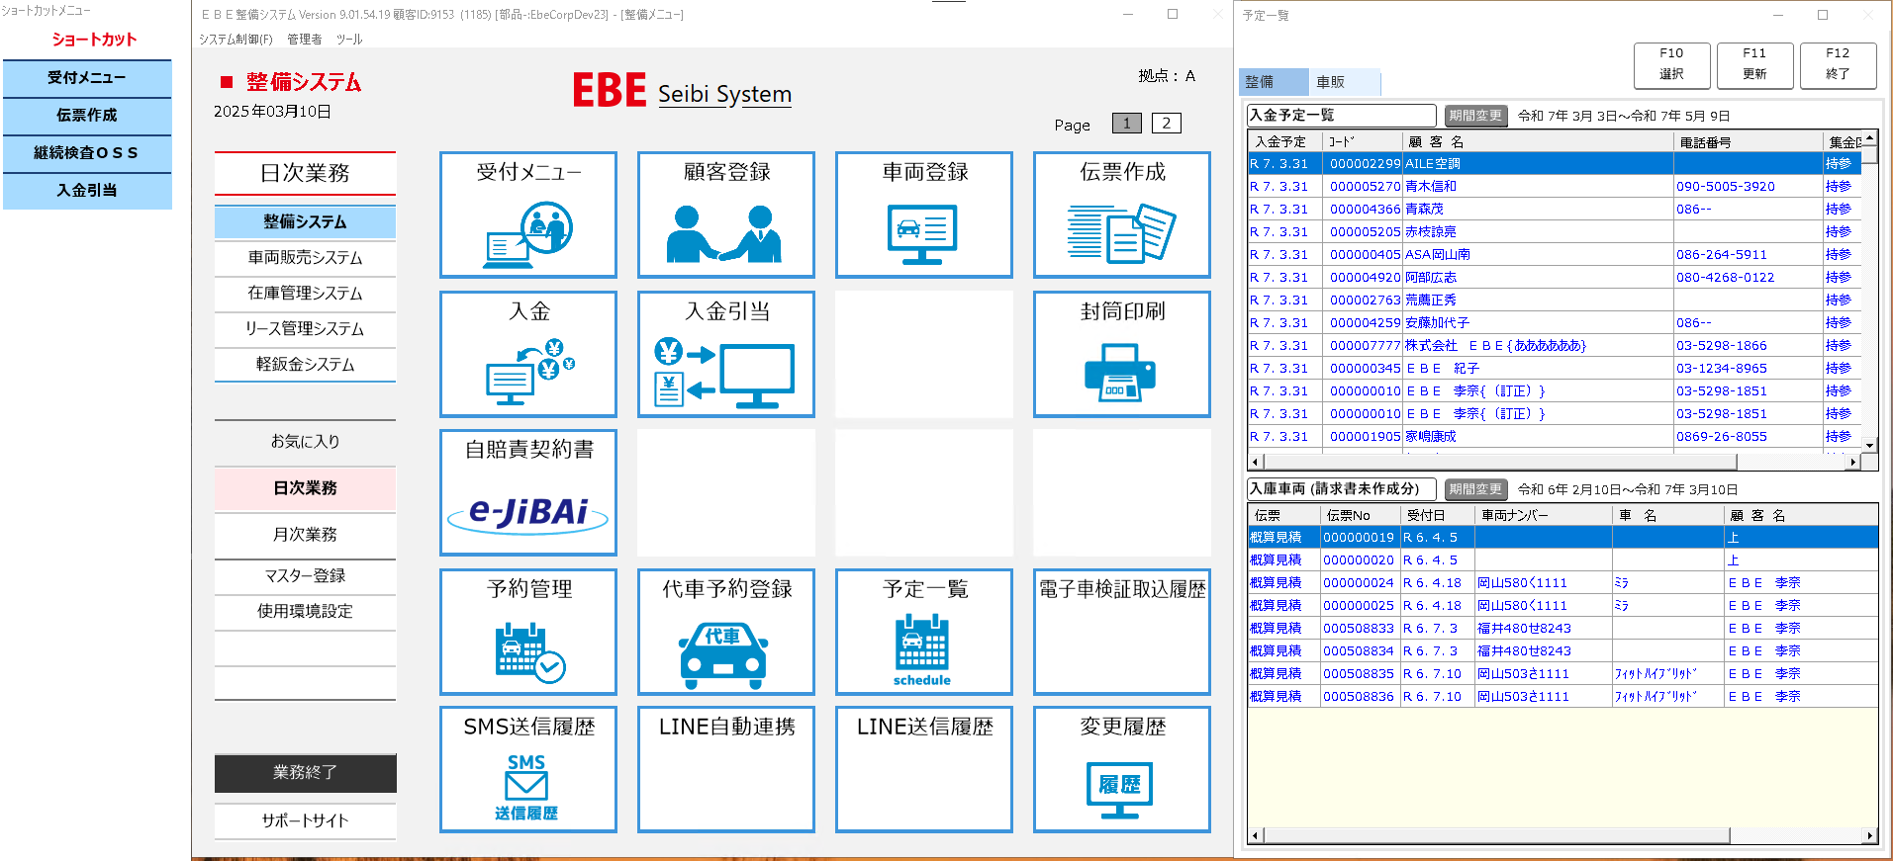This screenshot has width=1893, height=861.
Task: Click the 入庫車両 list horizontal scrollbar left arrow
Action: [x=1256, y=836]
